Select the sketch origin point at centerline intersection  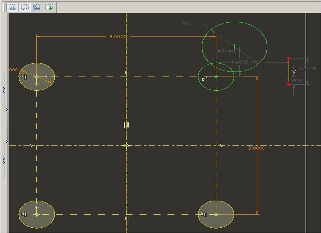pos(126,146)
